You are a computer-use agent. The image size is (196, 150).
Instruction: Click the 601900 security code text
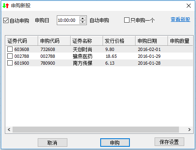coord(22,63)
